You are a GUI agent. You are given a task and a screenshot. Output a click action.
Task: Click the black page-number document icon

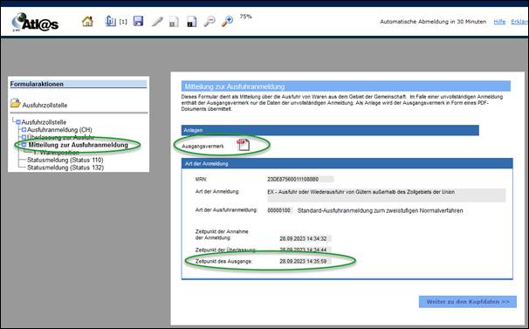[192, 22]
